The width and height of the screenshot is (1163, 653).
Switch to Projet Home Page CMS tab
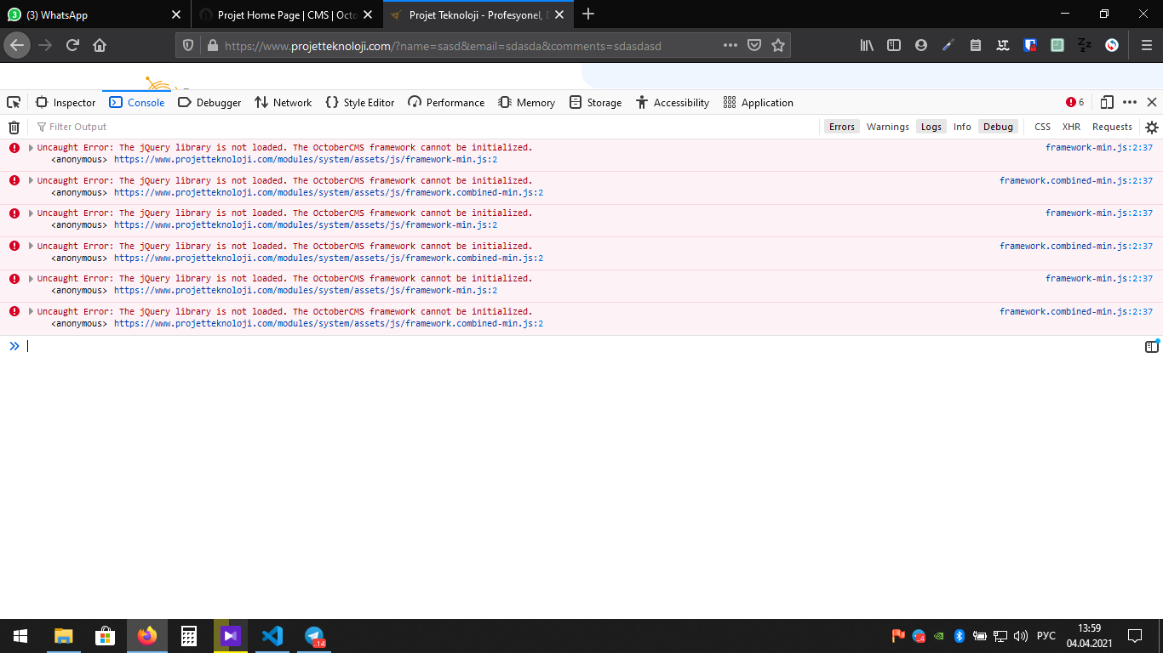[x=288, y=14]
